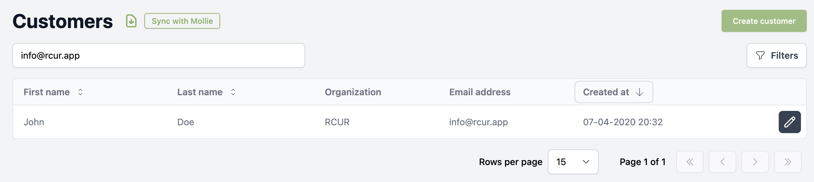Select the info@rcur.app email cell in the row
This screenshot has width=814, height=182.
tap(479, 122)
